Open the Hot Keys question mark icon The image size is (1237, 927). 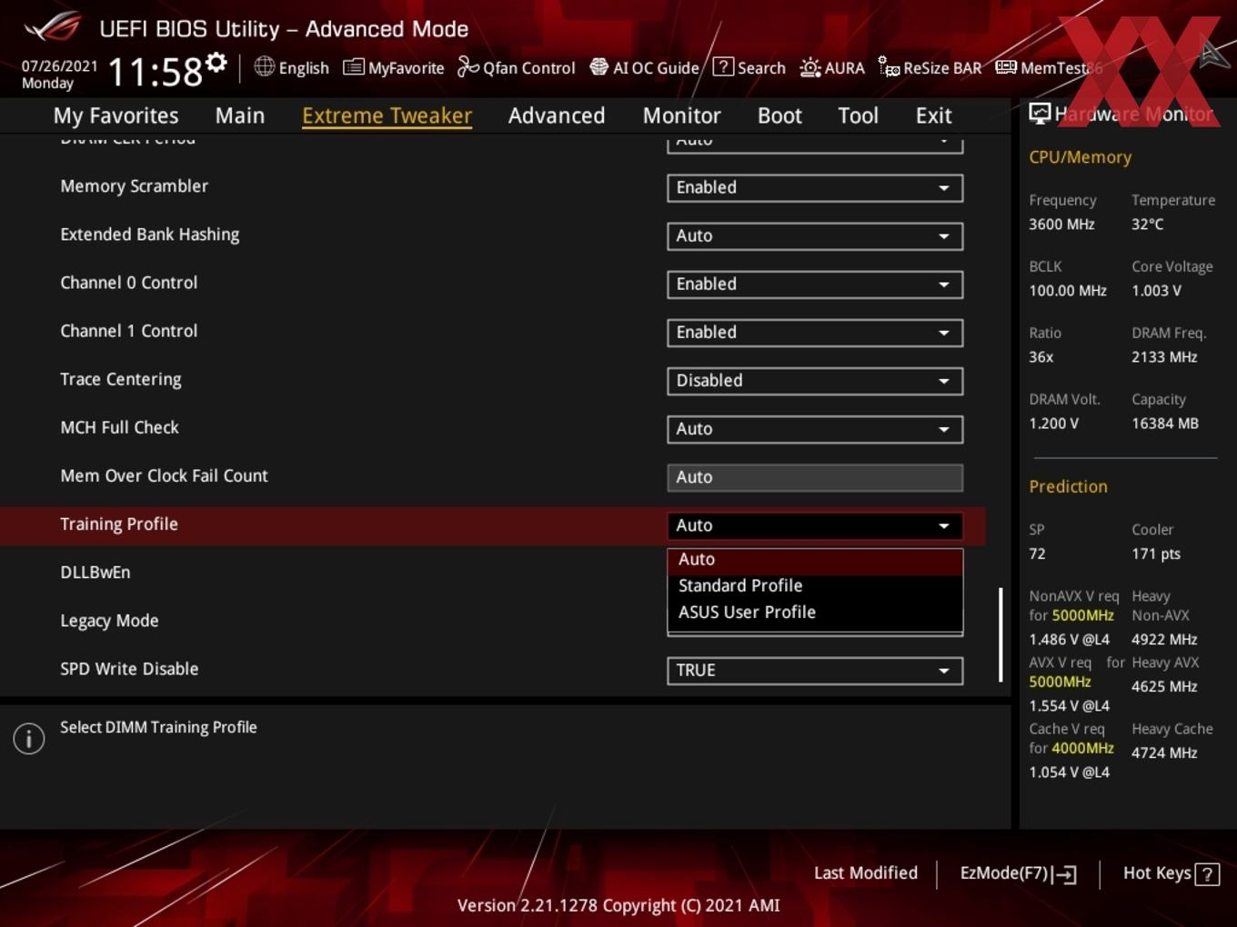(1207, 874)
